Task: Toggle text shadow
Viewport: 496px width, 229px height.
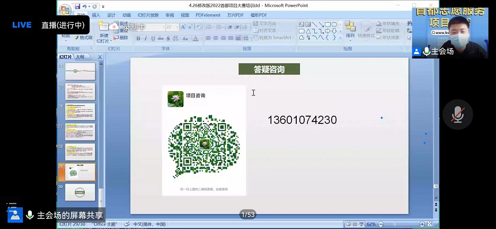Action: click(x=169, y=38)
